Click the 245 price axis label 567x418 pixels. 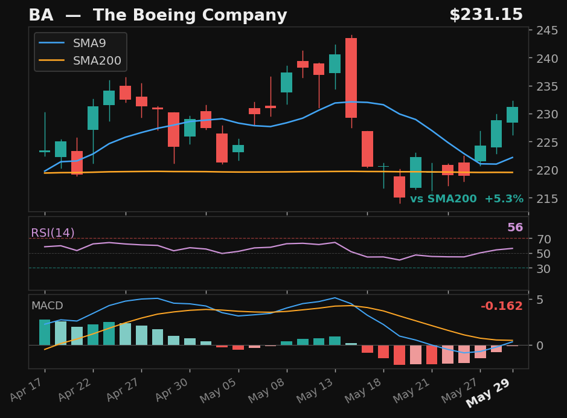[x=547, y=30]
